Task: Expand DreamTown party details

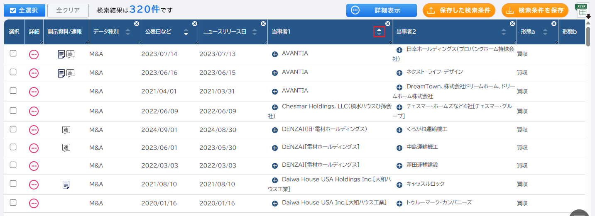Action: [x=399, y=87]
